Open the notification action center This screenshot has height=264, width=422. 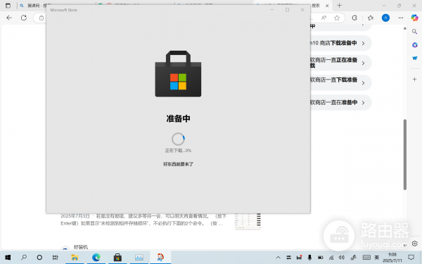[x=411, y=257]
